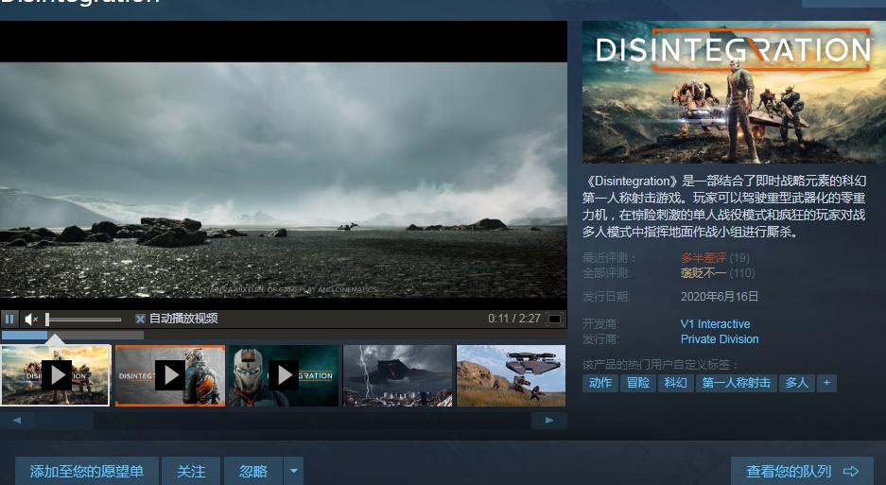Enter fullscreen video mode
The image size is (886, 485).
pyautogui.click(x=555, y=320)
